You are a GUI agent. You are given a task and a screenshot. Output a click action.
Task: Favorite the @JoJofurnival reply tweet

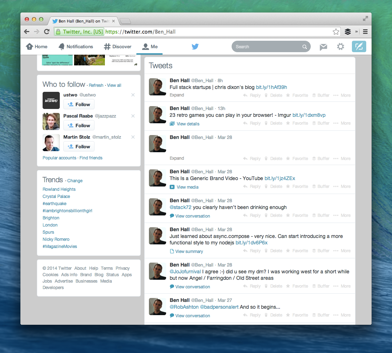click(297, 287)
